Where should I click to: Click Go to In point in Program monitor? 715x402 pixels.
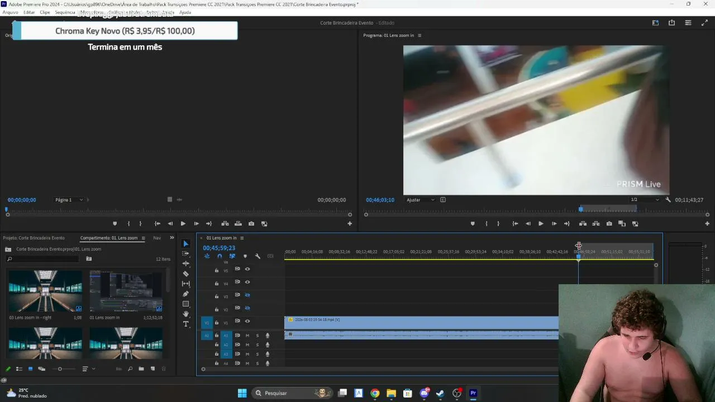pos(515,224)
